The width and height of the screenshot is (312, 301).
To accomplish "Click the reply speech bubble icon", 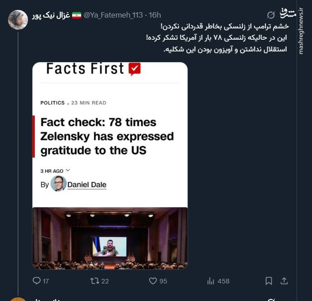I will [37, 281].
